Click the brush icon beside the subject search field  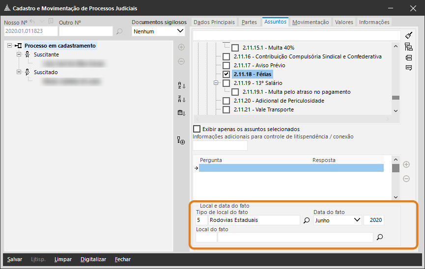(x=408, y=36)
